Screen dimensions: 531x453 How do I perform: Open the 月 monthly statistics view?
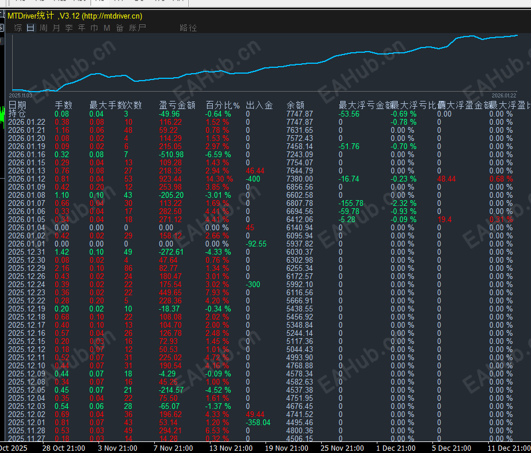[x=56, y=28]
